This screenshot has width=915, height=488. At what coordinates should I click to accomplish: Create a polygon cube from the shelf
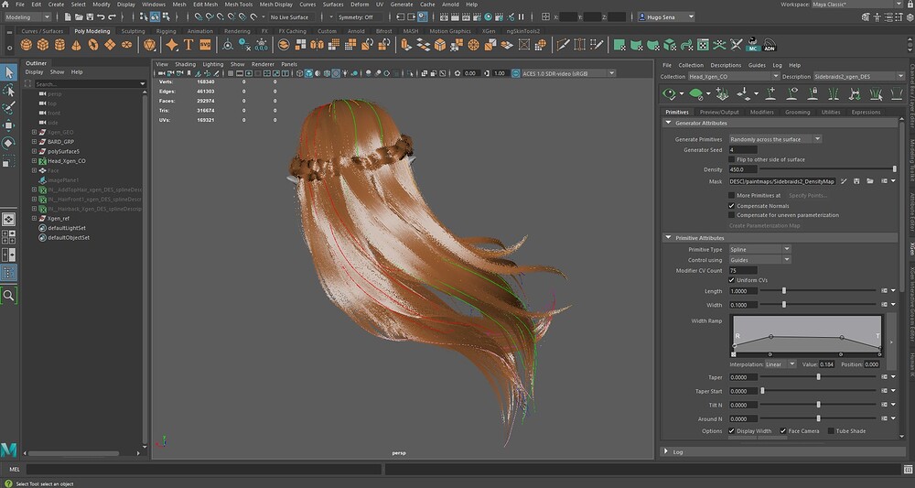tap(43, 44)
